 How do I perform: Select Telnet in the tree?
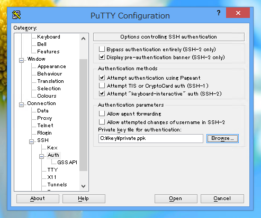(x=45, y=126)
